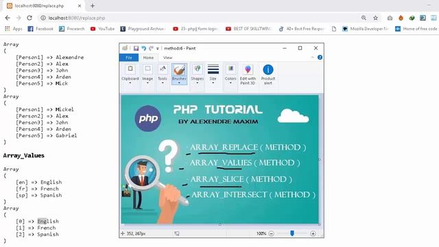
Task: Select the Brushes tool icon
Action: point(179,69)
